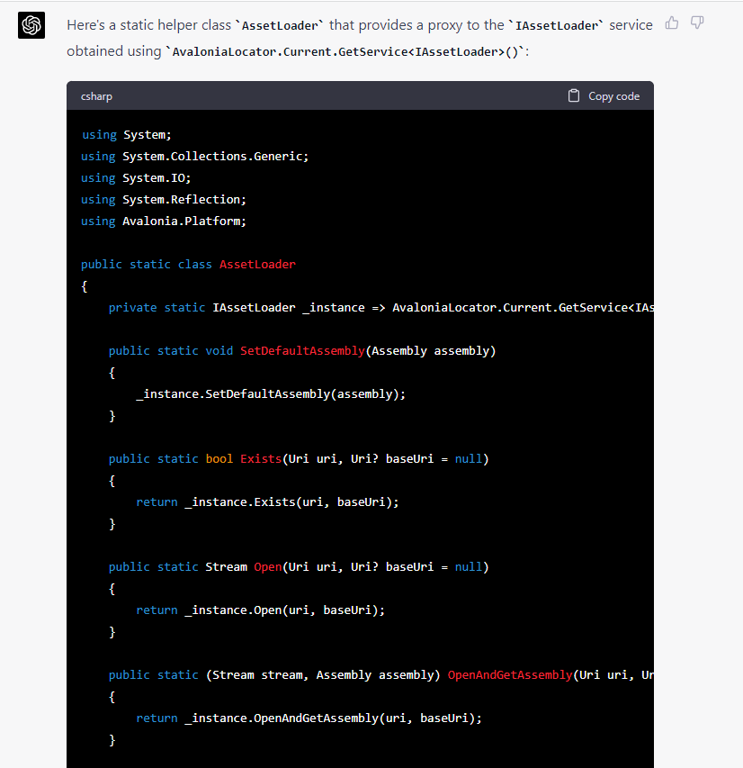Click the dark code block header bar

(360, 95)
